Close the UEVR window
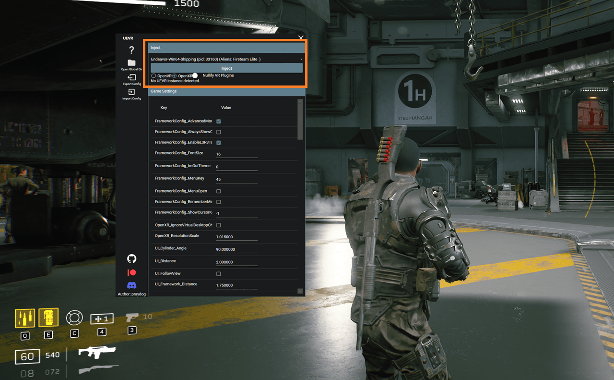Image resolution: width=614 pixels, height=380 pixels. pyautogui.click(x=301, y=37)
